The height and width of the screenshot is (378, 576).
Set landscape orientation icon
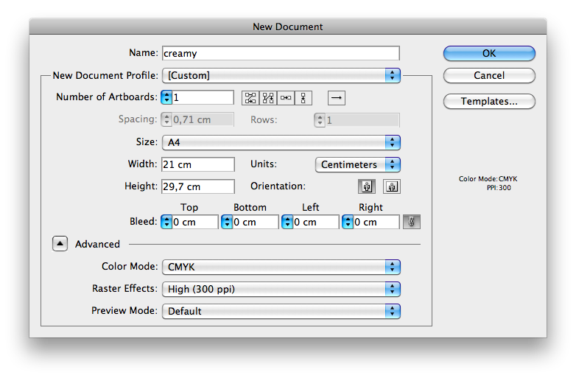[x=392, y=187]
